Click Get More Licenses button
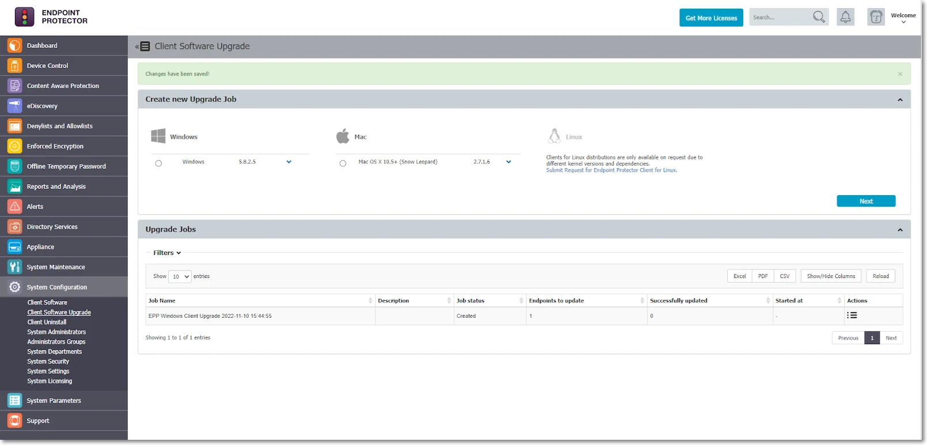The height and width of the screenshot is (445, 927). 711,18
